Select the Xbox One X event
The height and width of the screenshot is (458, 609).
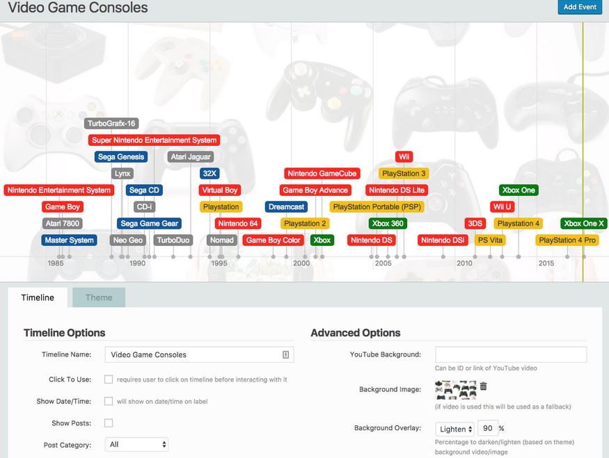coord(584,223)
